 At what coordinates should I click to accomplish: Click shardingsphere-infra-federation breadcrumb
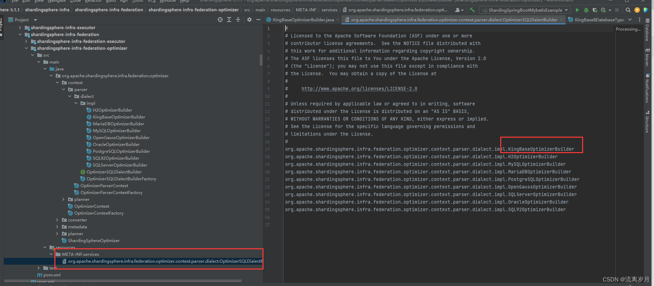[x=109, y=10]
